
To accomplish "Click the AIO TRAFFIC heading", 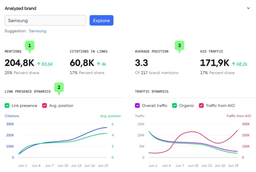I will point(211,52).
